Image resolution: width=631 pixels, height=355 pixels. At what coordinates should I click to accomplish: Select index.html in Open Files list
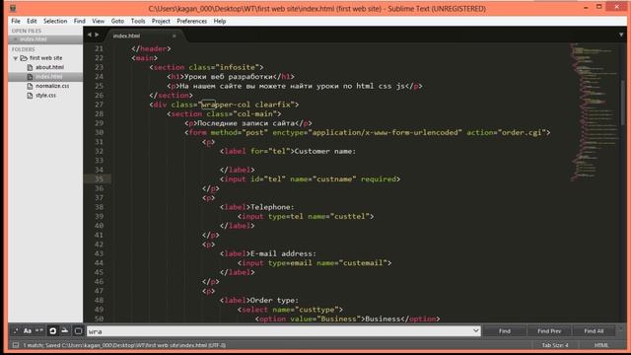(33, 39)
